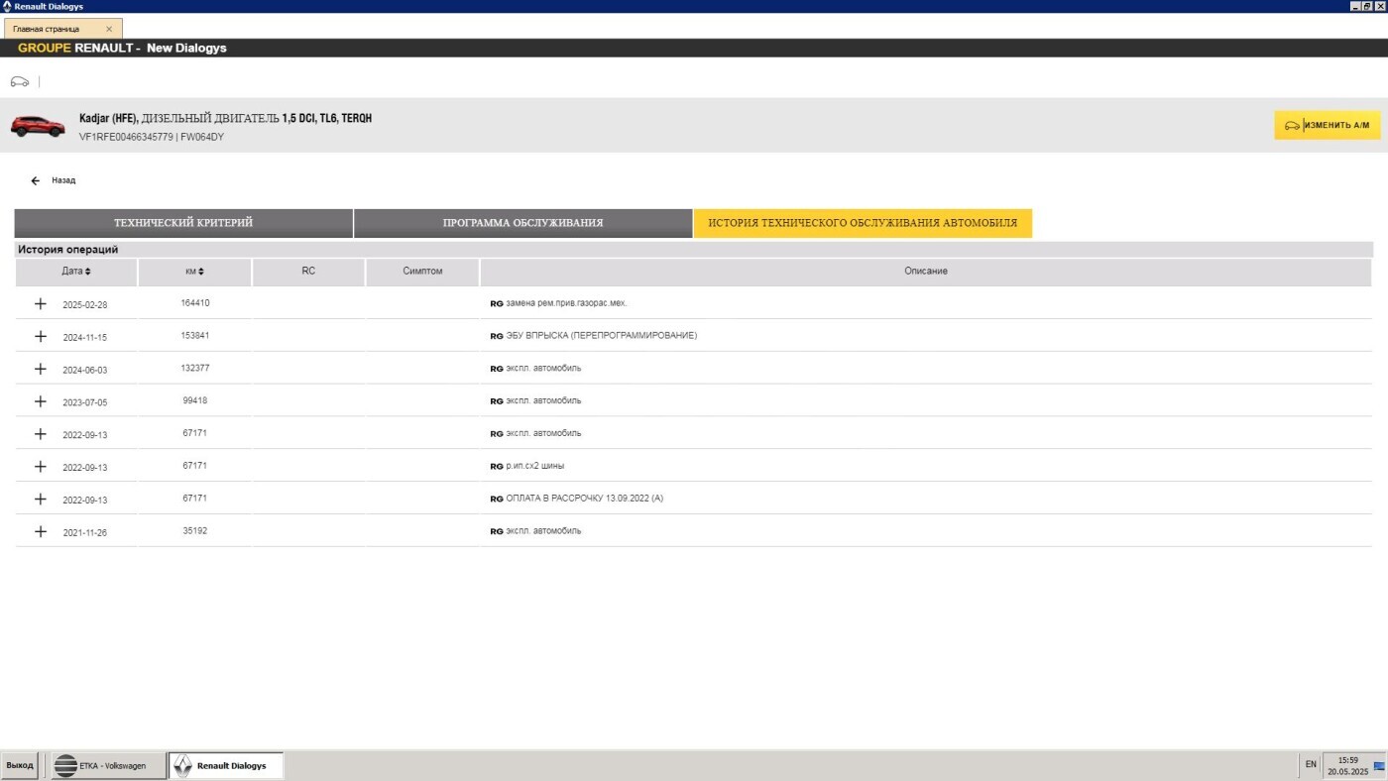Click the system tray icon beside the clock
The image size is (1388, 781).
[x=1378, y=765]
